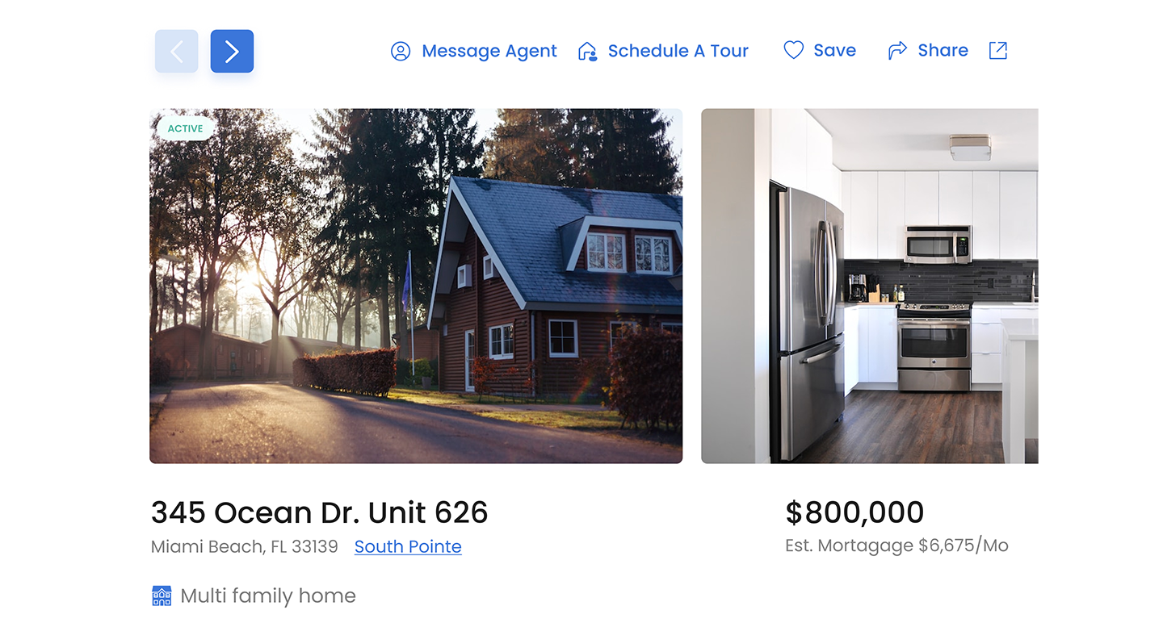Follow the South Pointe neighborhood link

[408, 546]
